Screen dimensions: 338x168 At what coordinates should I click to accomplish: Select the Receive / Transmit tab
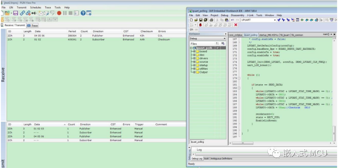point(13,25)
